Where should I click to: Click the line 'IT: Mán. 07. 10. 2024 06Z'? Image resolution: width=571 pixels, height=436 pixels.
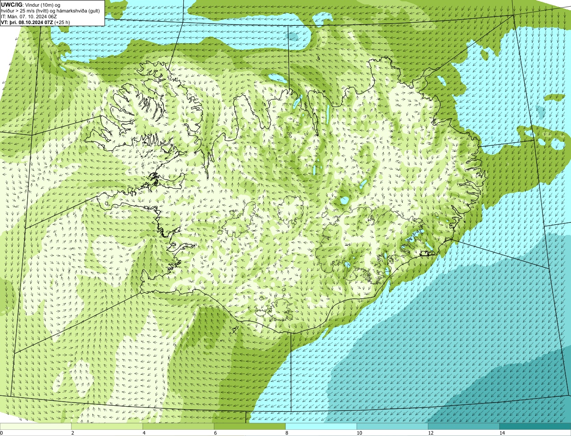[29, 16]
